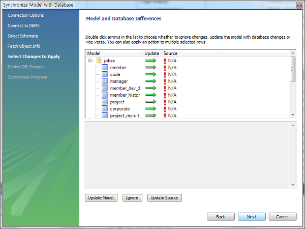Select the corporate table row label
The height and width of the screenshot is (229, 305).
[120, 109]
